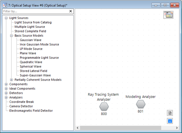This screenshot has height=133, width=182.
Task: Click the Detectors label
Action: [x=16, y=93]
